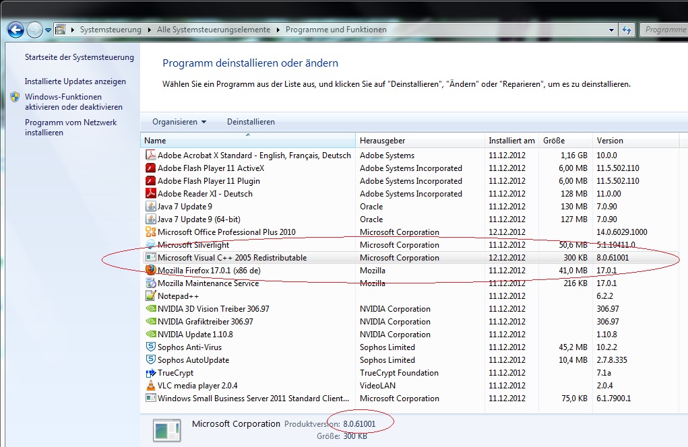Click the Mozilla Maintenance Service icon
The height and width of the screenshot is (447, 688).
pos(150,283)
